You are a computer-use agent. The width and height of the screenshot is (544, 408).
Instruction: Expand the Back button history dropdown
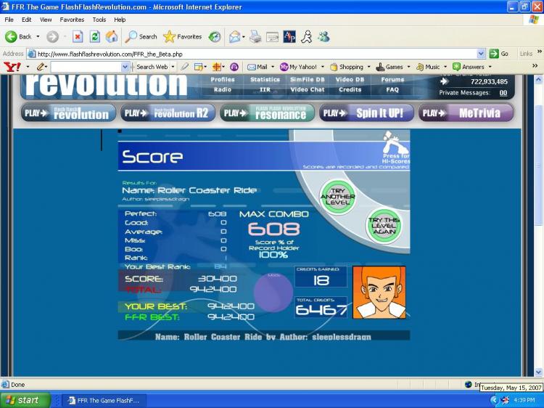coord(38,36)
